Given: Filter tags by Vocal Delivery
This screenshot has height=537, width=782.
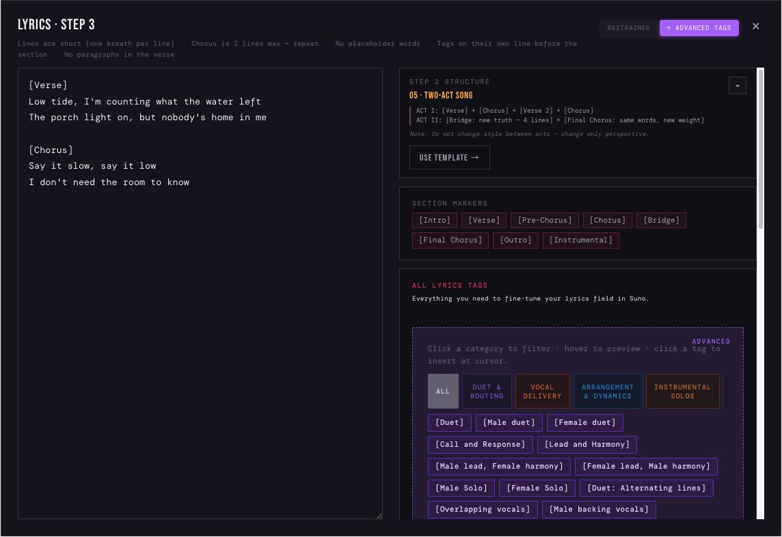Looking at the screenshot, I should (542, 391).
